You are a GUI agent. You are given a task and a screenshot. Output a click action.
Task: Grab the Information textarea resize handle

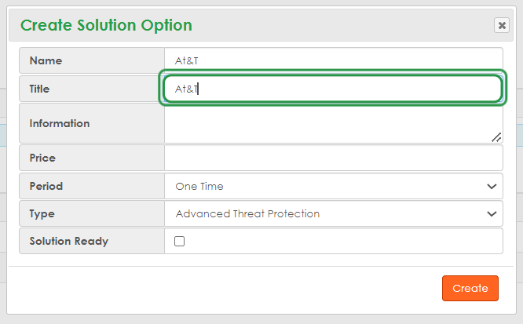[496, 137]
